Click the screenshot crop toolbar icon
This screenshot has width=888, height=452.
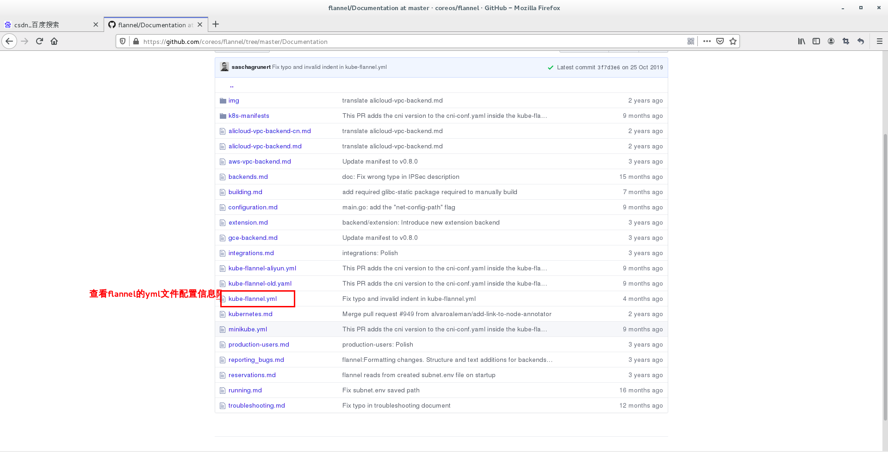tap(846, 41)
